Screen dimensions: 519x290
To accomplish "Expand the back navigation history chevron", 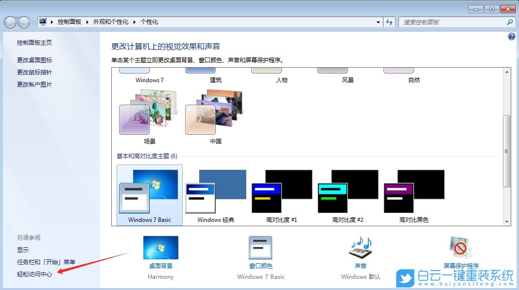I will click(x=33, y=22).
